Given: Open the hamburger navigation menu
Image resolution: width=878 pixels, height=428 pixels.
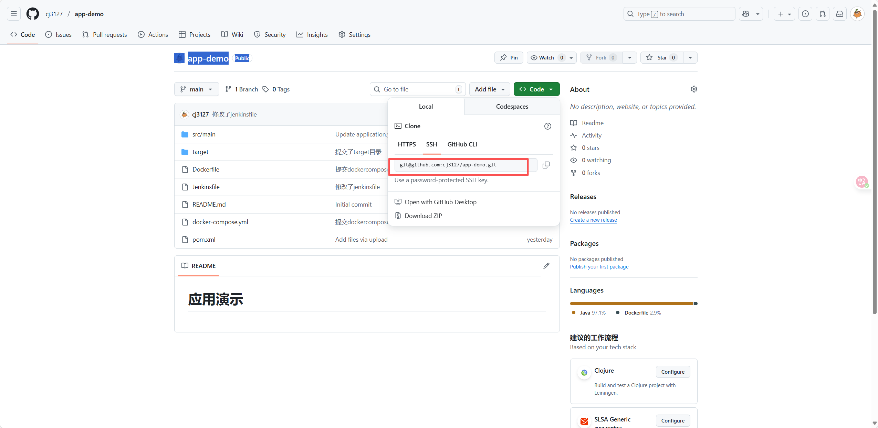Looking at the screenshot, I should [x=14, y=14].
